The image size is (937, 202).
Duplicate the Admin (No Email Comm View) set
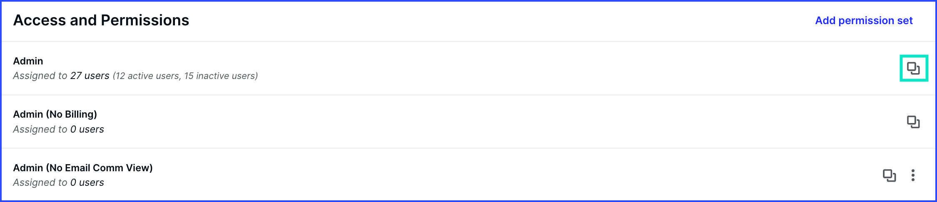(x=889, y=175)
